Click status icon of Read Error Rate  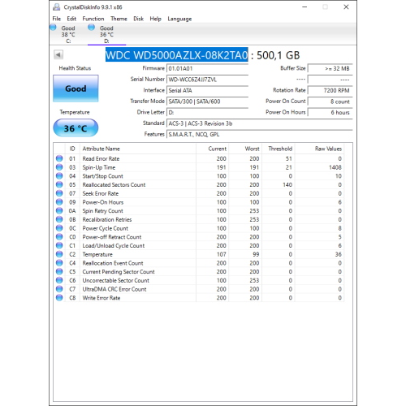59,158
